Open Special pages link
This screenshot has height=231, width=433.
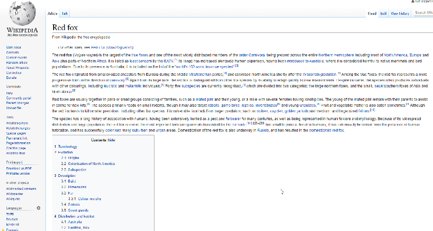coord(16,133)
